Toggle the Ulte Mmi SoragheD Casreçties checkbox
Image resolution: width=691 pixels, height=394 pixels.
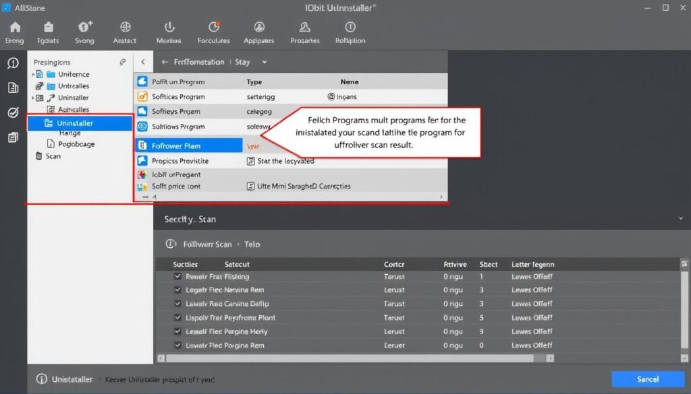point(251,186)
